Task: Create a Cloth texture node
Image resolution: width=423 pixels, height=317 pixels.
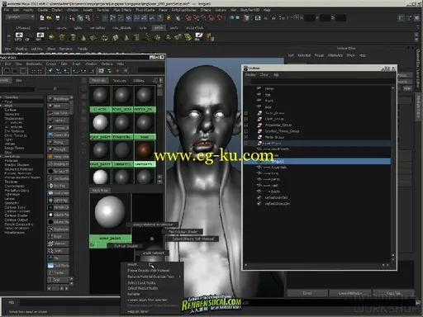Action: pos(58,251)
